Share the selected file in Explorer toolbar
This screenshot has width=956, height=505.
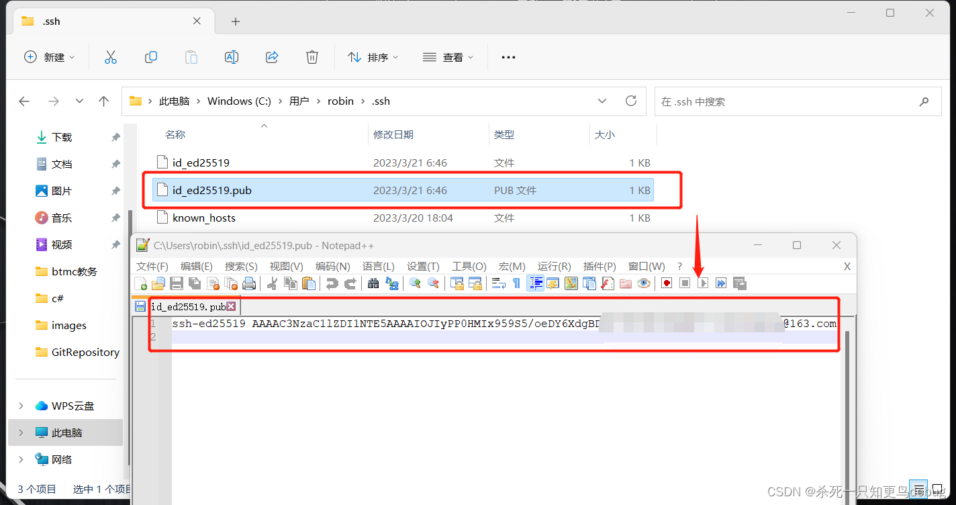pos(272,57)
